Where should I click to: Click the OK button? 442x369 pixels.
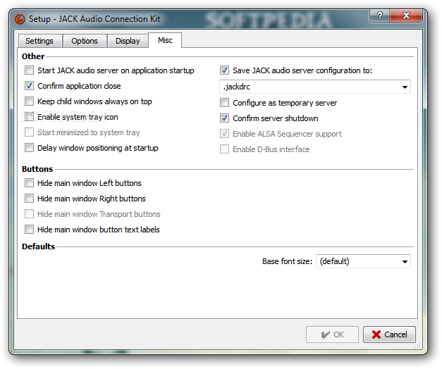coord(332,334)
